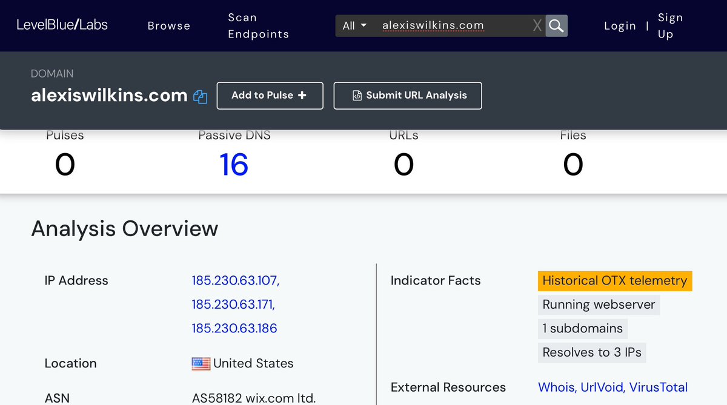
Task: Click the Login link
Action: 620,25
